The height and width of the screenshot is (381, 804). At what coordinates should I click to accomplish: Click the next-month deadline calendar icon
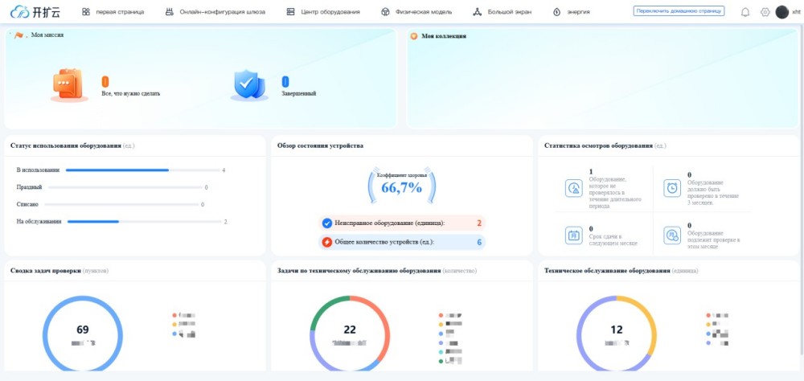[x=574, y=236]
